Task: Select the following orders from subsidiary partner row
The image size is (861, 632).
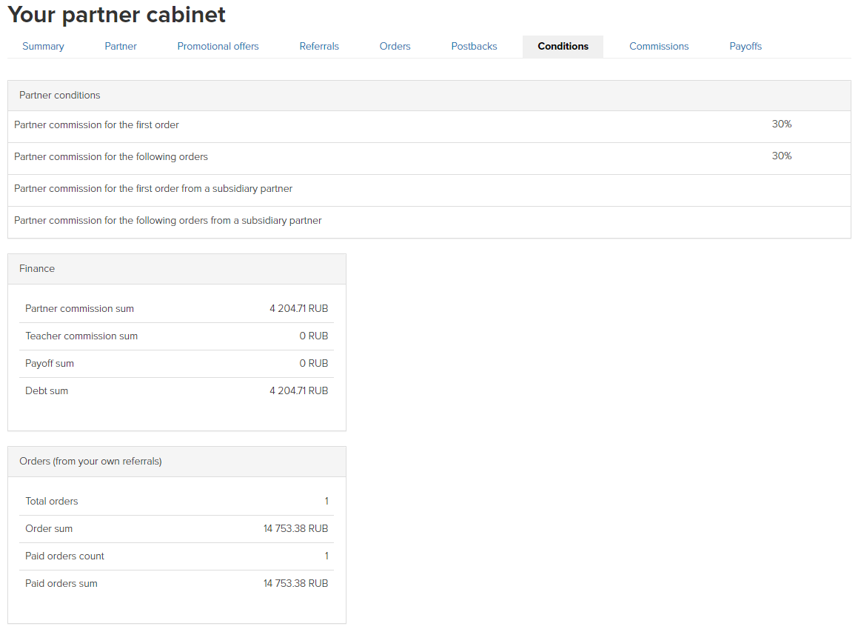Action: pyautogui.click(x=429, y=222)
